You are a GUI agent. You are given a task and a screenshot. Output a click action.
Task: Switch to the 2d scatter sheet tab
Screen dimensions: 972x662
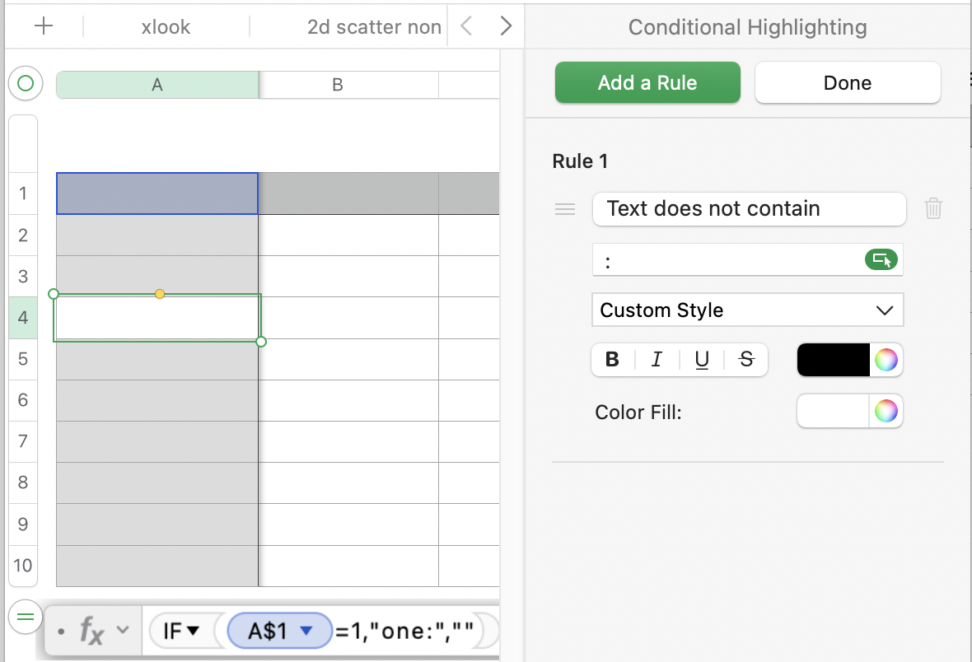[x=374, y=26]
